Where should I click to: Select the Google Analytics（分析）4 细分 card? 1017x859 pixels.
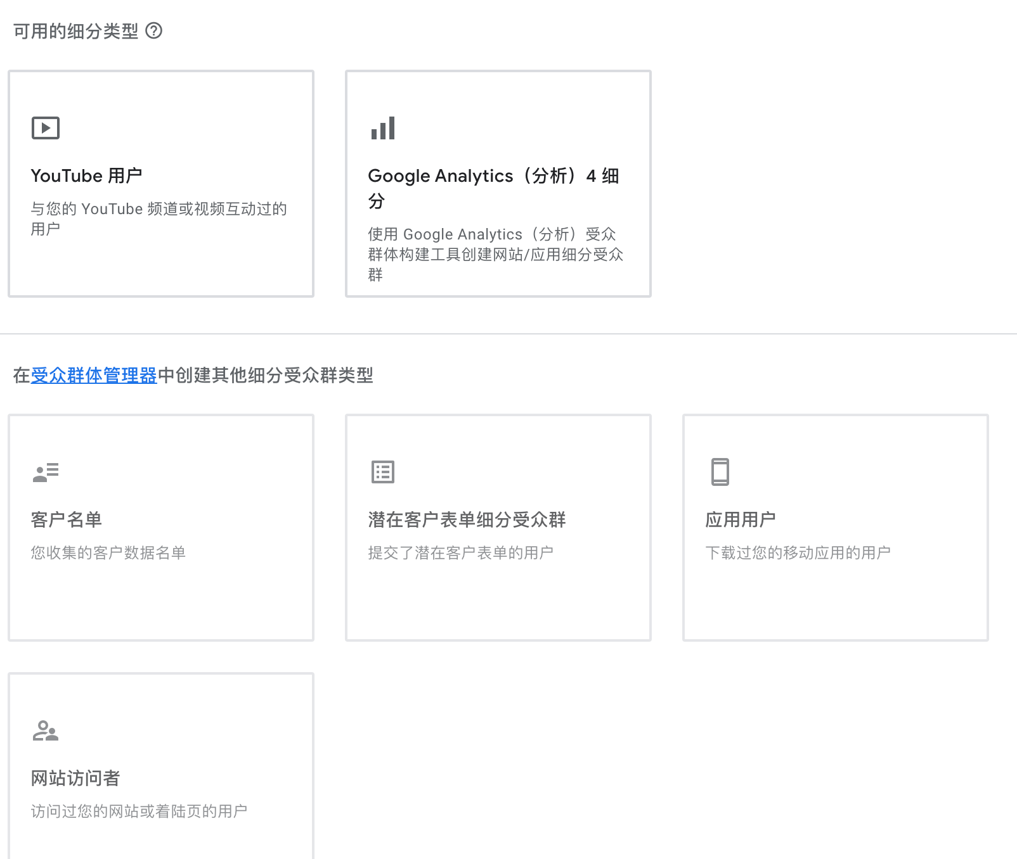498,183
